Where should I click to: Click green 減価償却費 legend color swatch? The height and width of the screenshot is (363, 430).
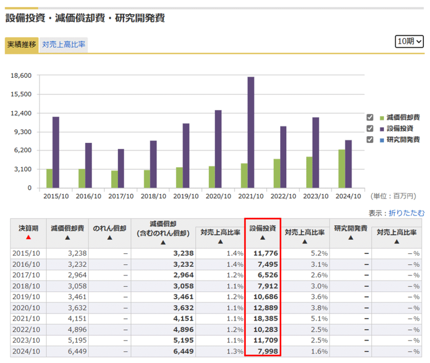coord(382,118)
